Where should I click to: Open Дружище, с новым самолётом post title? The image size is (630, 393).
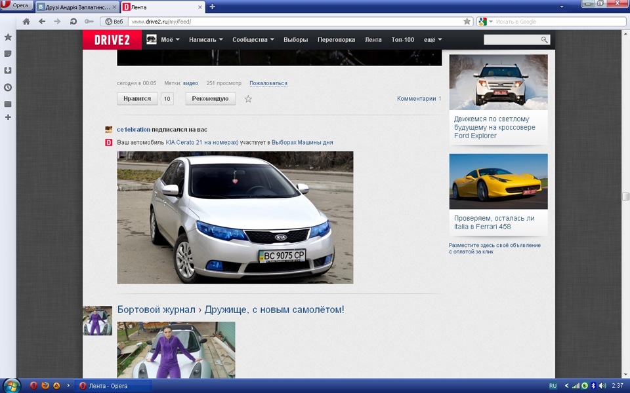tap(274, 310)
